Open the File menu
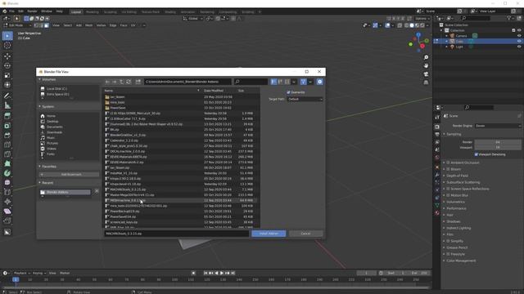524x294 pixels. pos(11,11)
